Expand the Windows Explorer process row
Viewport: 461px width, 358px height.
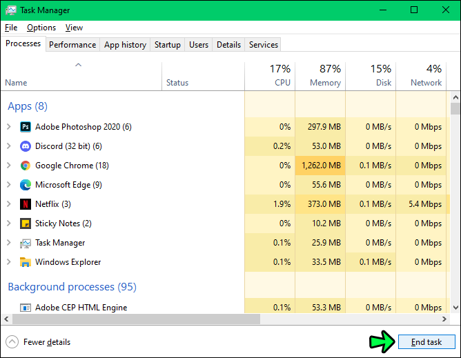(9, 262)
